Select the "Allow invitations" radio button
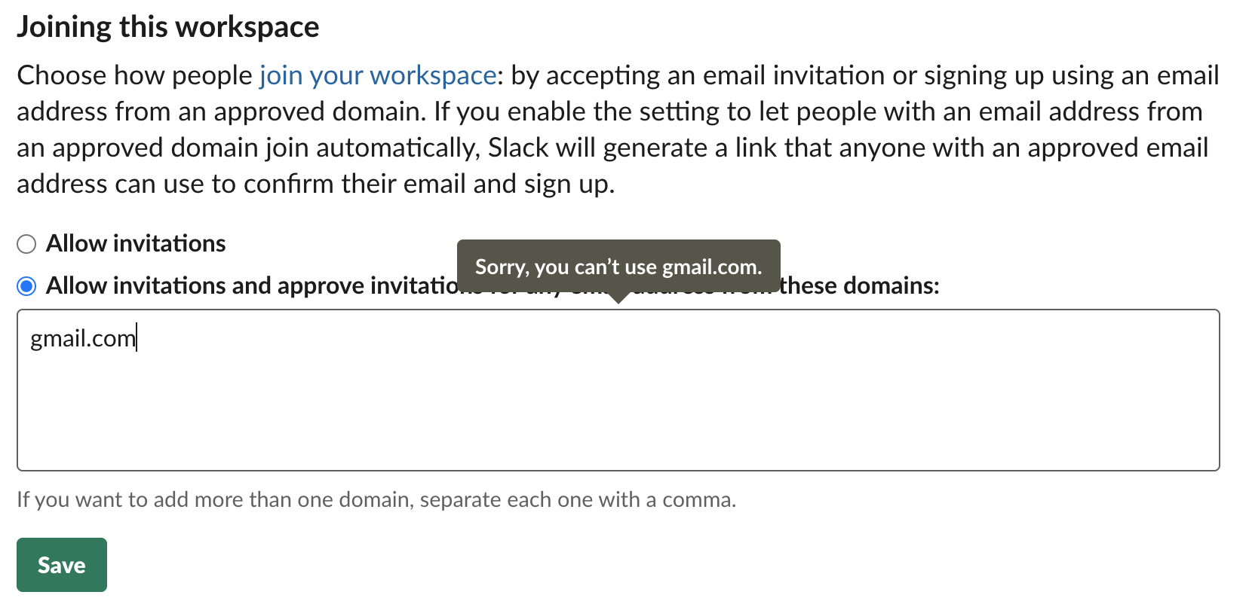1249x601 pixels. click(26, 243)
